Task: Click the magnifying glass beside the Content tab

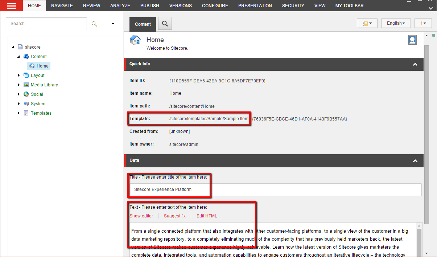Action: [165, 24]
